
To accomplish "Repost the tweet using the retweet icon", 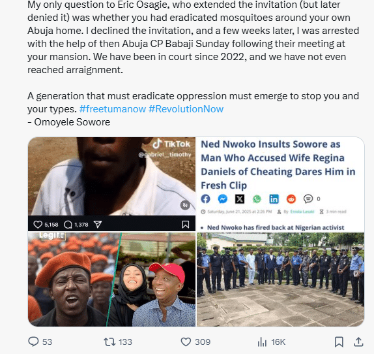I will pyautogui.click(x=109, y=342).
